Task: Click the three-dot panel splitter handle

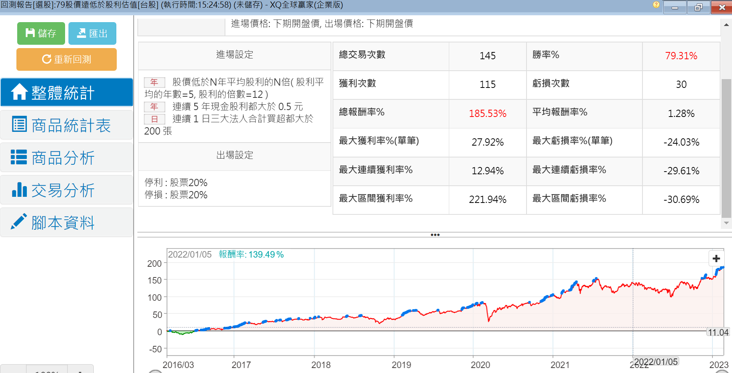Action: pyautogui.click(x=435, y=235)
